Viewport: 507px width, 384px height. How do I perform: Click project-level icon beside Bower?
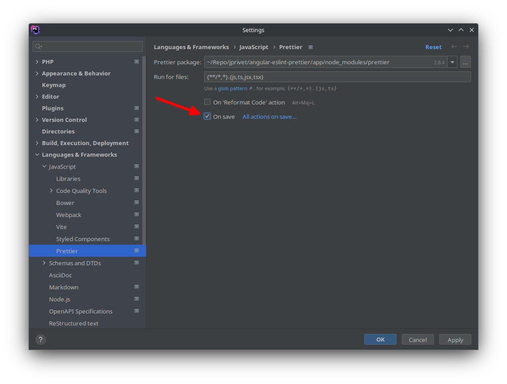click(137, 203)
